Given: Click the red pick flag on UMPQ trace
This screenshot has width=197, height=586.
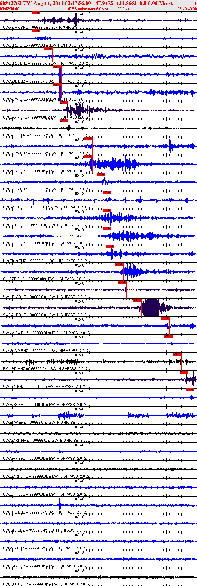Looking at the screenshot, I should pos(165,318).
